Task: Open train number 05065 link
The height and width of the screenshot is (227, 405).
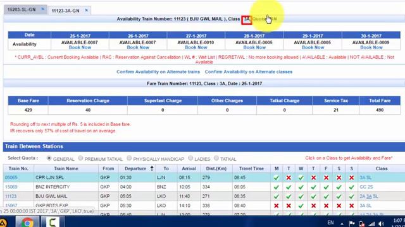Action: 11,178
